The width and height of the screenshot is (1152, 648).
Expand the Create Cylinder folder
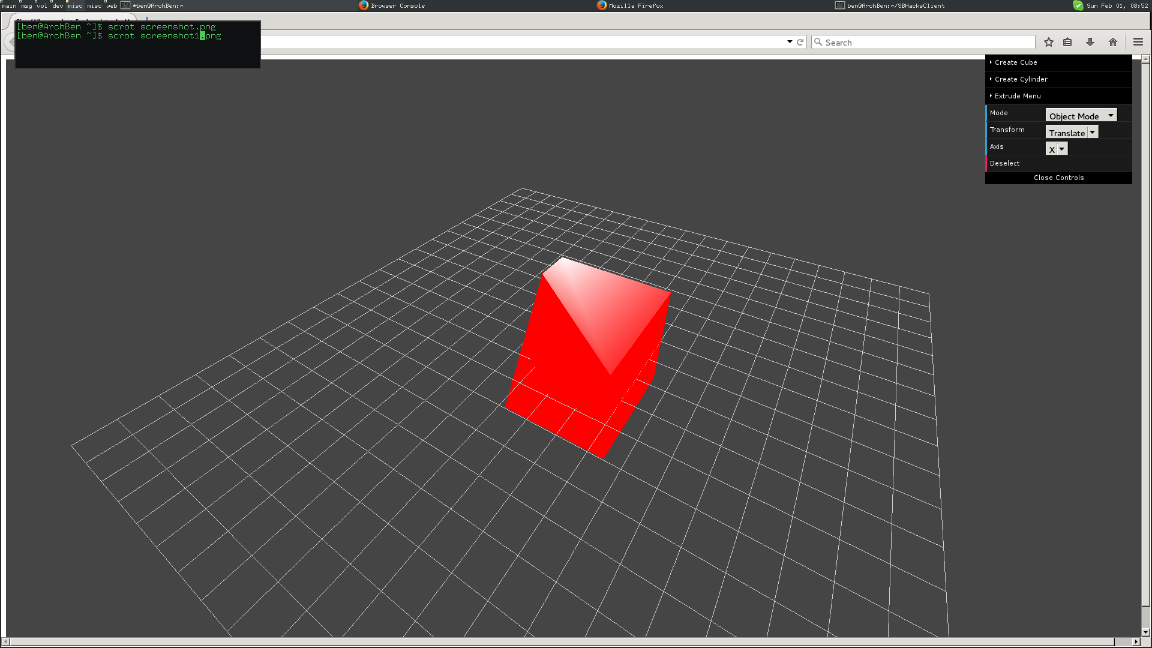click(x=1021, y=79)
